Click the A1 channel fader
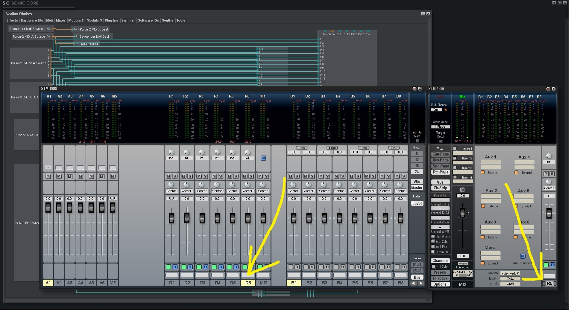 pos(48,208)
